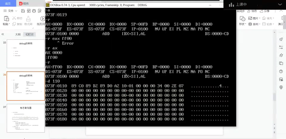Open slide 27 flags register thumbnail
Image resolution: width=286 pixels, height=139 pixels.
(x=26, y=118)
